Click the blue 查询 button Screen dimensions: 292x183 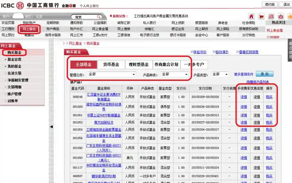click(265, 74)
